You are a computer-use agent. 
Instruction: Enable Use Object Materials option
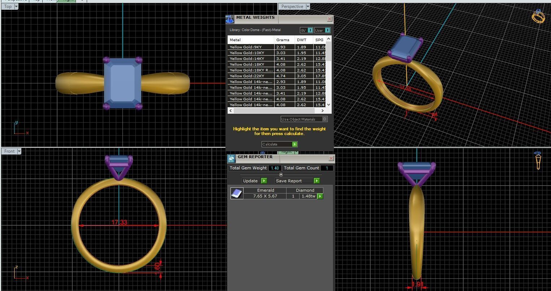304,119
